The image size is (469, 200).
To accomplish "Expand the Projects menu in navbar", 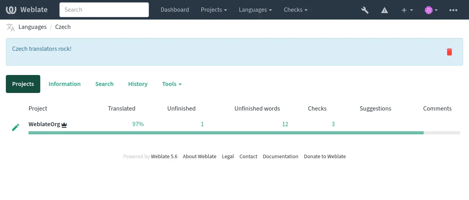I will pyautogui.click(x=214, y=10).
